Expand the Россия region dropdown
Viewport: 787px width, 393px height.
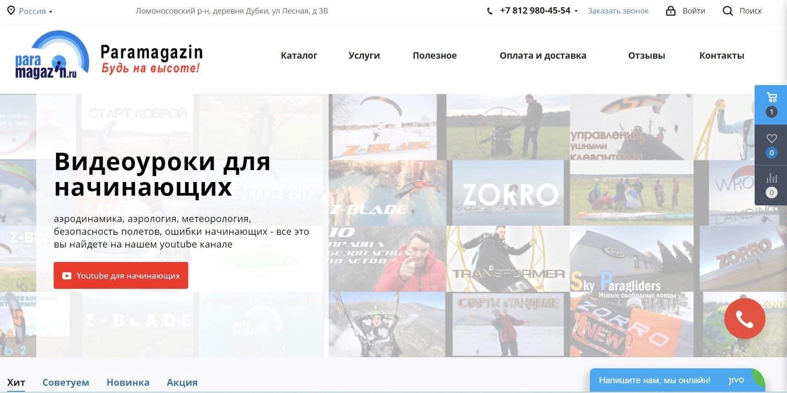point(36,11)
